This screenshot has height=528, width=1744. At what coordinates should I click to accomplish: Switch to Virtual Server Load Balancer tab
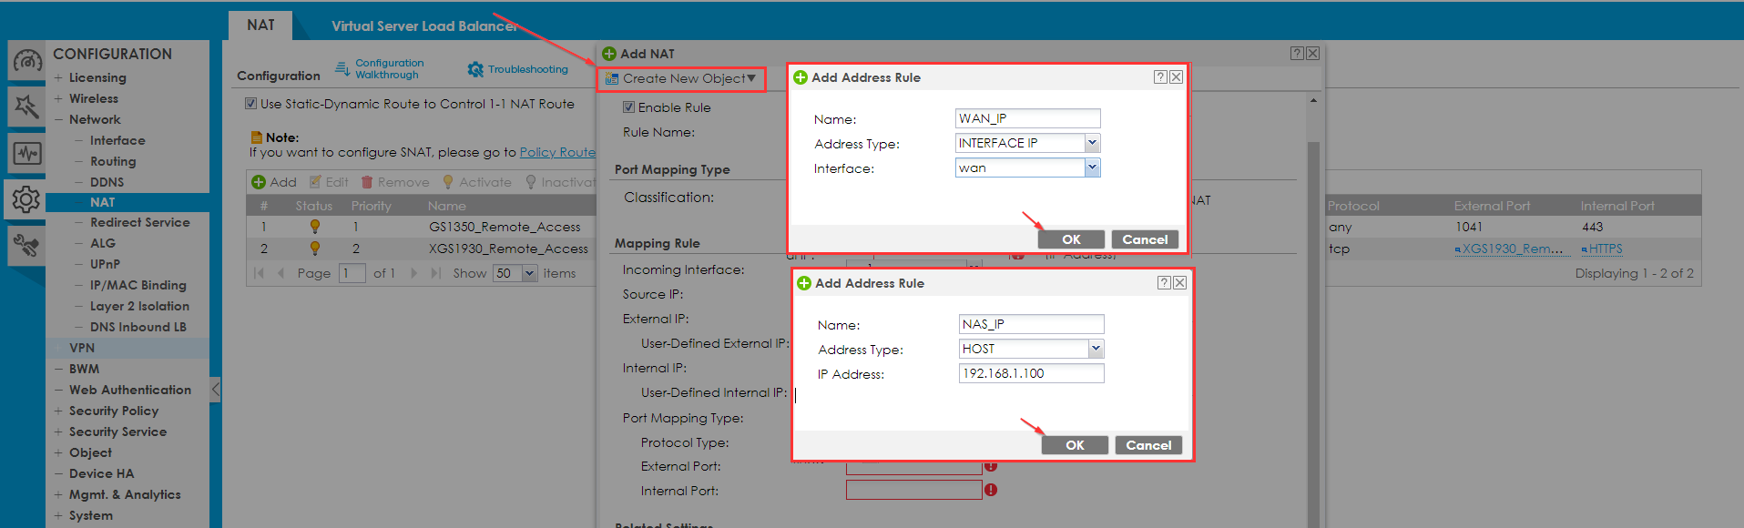coord(424,25)
